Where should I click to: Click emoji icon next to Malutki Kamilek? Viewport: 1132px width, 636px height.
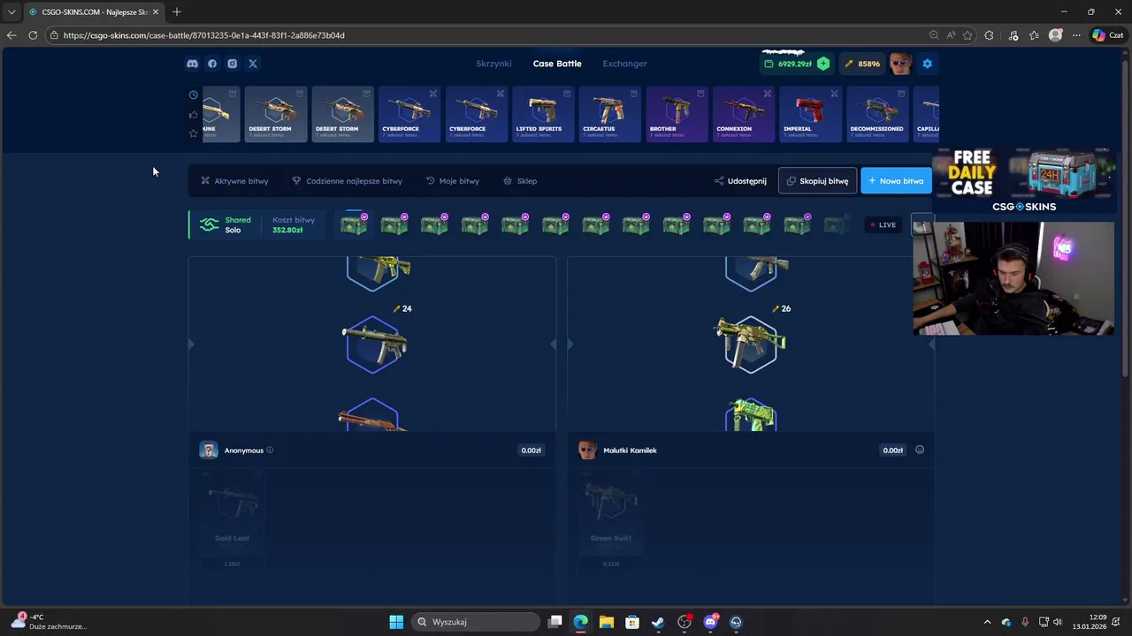920,450
